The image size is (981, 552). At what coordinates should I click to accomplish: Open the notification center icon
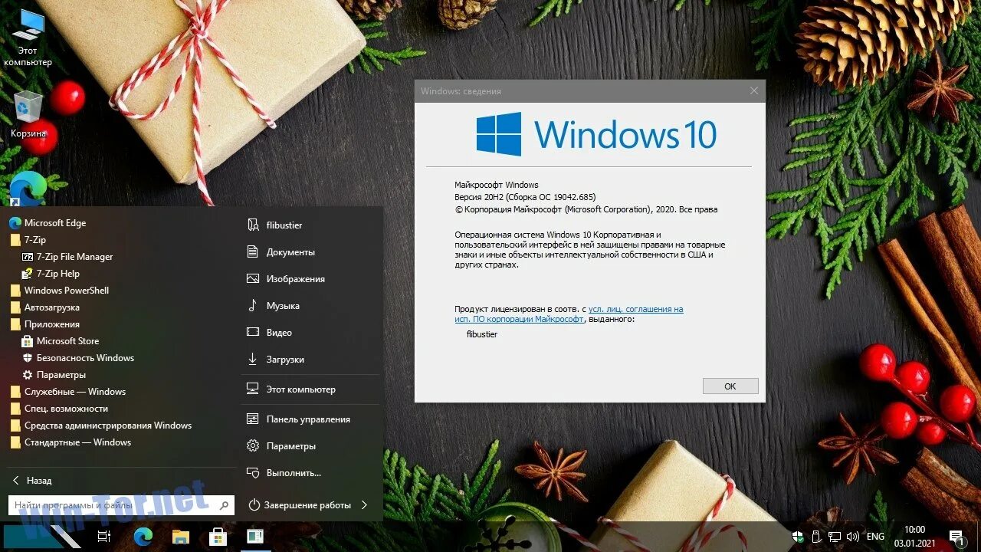(956, 537)
